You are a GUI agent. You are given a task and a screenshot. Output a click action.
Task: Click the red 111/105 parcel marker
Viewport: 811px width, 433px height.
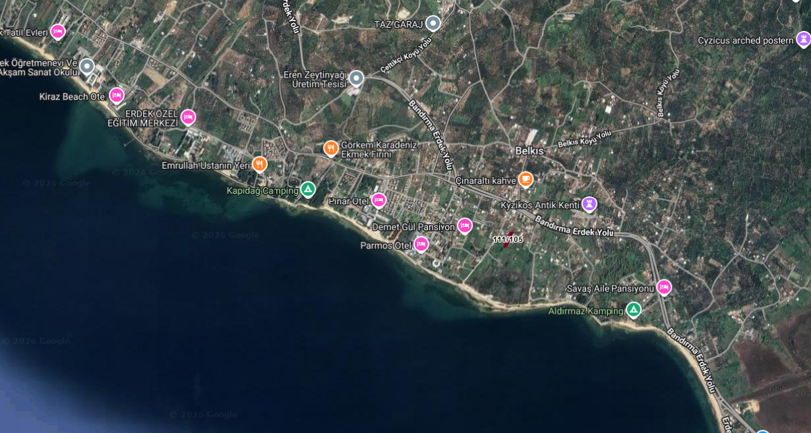coord(508,239)
